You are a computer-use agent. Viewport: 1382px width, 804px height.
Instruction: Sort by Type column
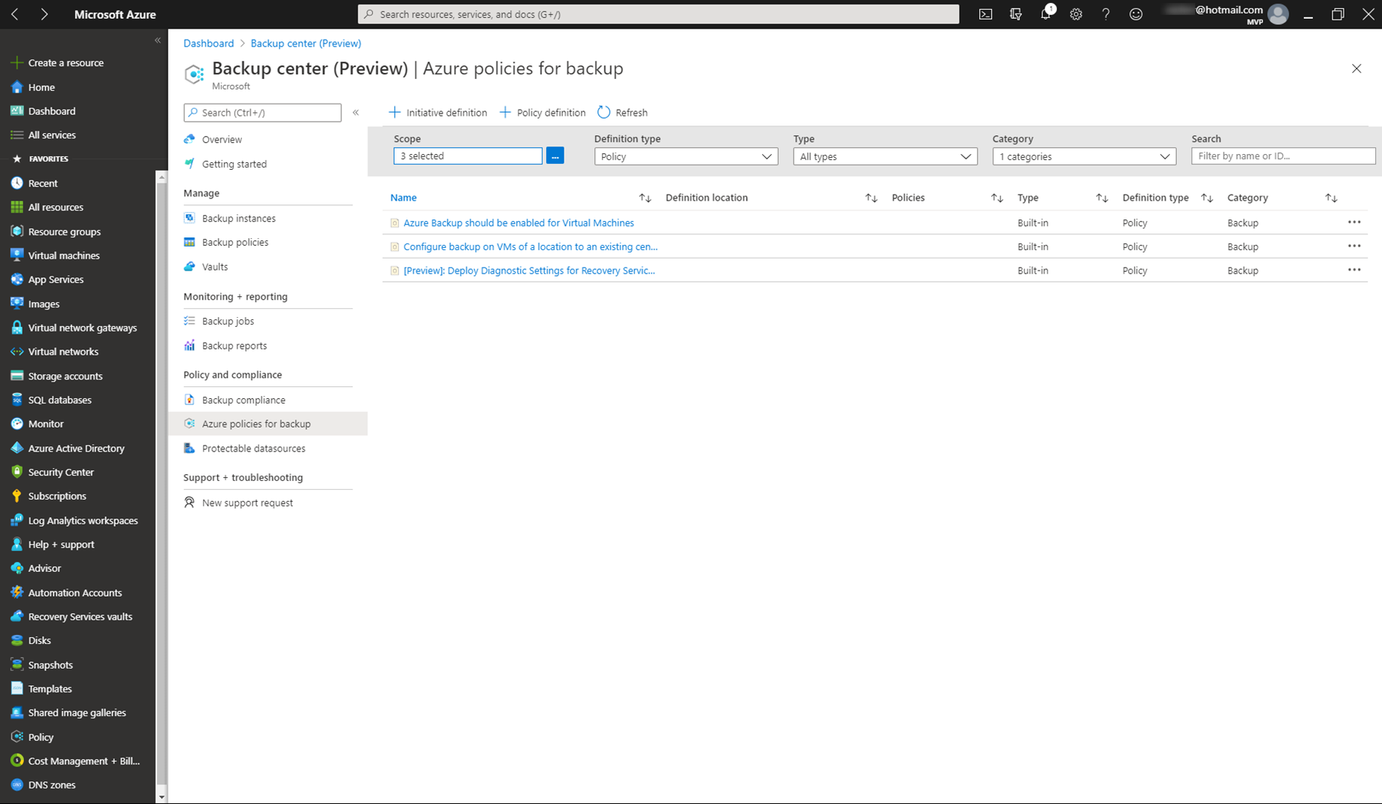tap(1102, 198)
